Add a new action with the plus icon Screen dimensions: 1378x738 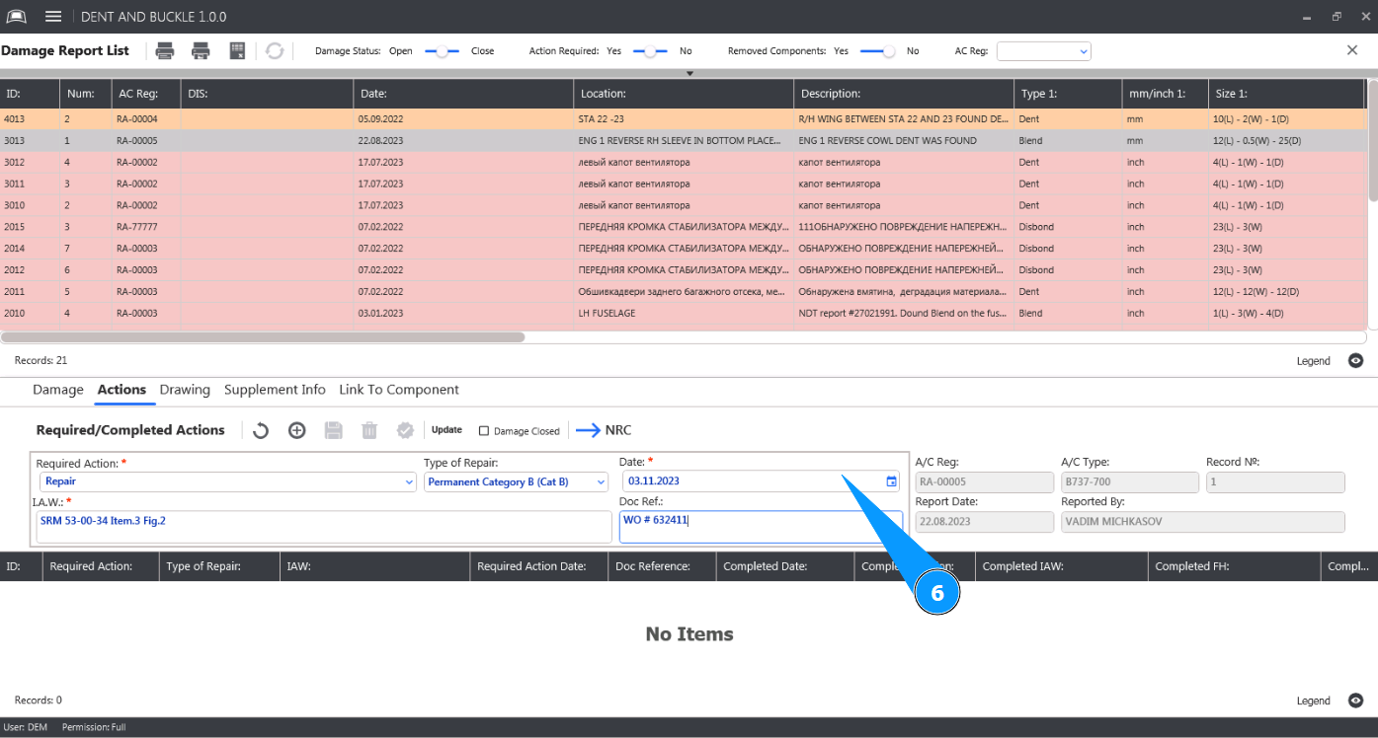coord(296,430)
